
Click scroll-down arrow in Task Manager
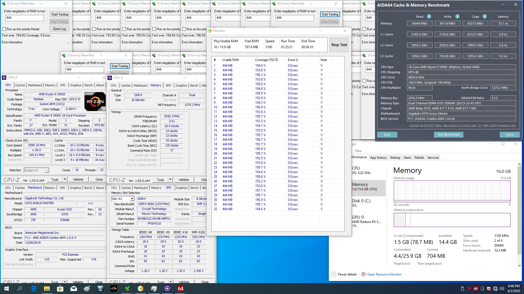(x=519, y=266)
